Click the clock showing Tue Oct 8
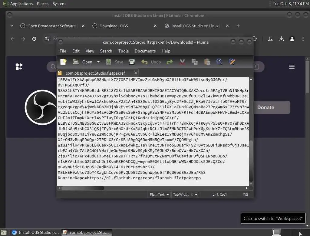This screenshot has height=236, width=310. 291,4
